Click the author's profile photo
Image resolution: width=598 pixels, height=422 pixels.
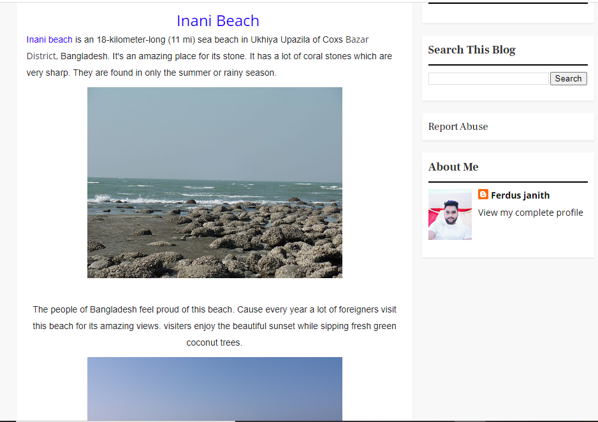[450, 215]
